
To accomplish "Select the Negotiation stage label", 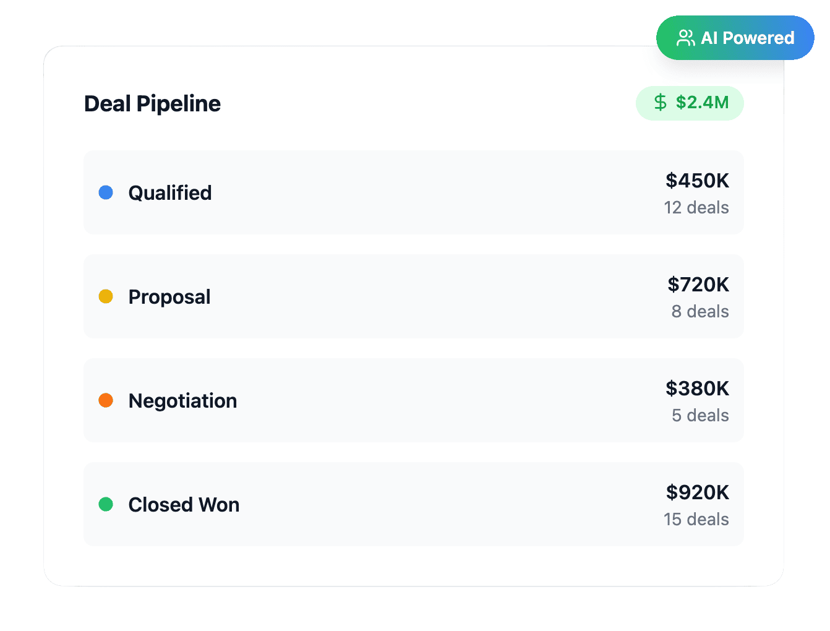I will tap(182, 401).
